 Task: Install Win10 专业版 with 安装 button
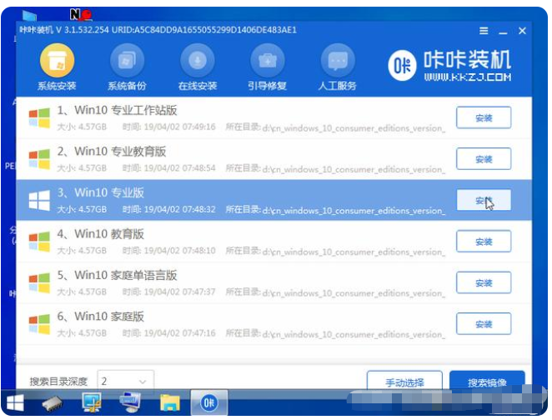coord(484,200)
